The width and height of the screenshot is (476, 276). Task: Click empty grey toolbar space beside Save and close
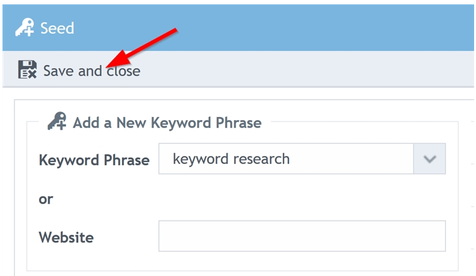[307, 69]
